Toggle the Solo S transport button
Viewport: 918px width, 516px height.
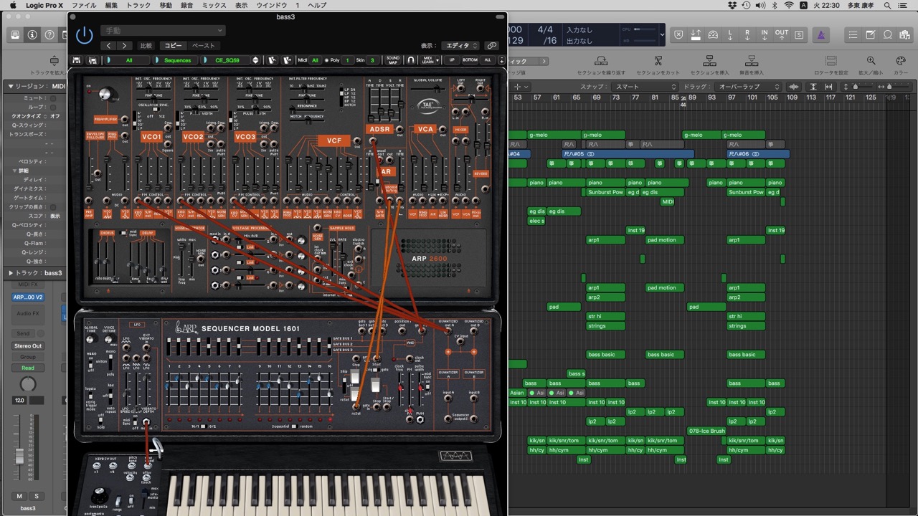point(799,34)
